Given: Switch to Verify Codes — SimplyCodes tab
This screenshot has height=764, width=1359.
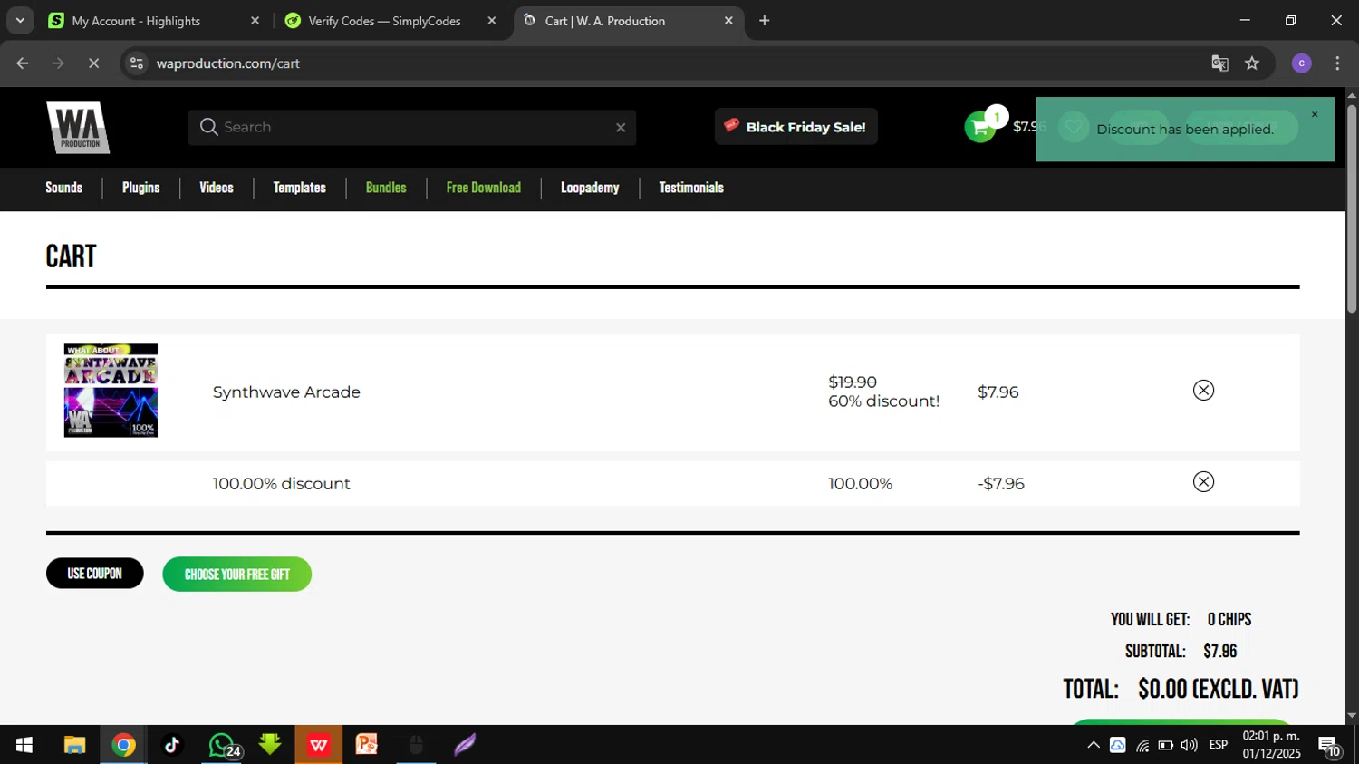Looking at the screenshot, I should tap(384, 21).
